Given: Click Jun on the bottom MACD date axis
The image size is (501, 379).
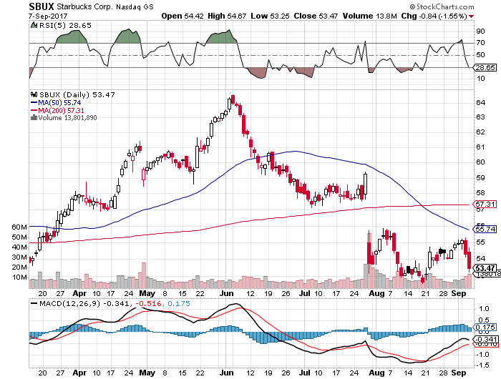Looking at the screenshot, I should 227,373.
